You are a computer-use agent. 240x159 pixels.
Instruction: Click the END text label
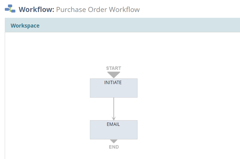point(114,147)
